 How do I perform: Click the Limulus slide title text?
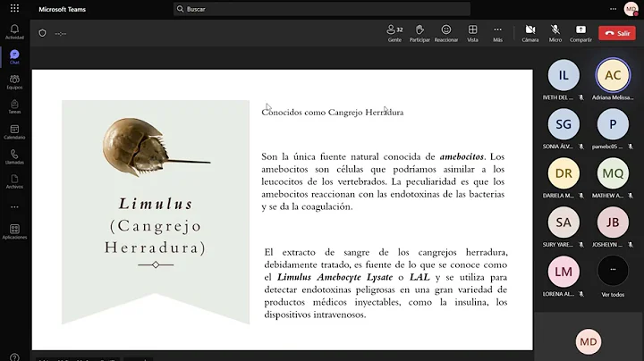coord(156,204)
